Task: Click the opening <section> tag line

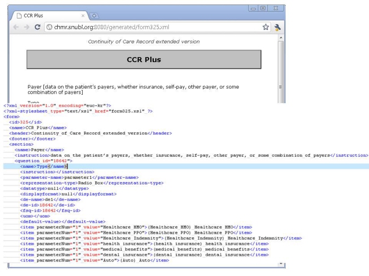Action: pos(21,144)
